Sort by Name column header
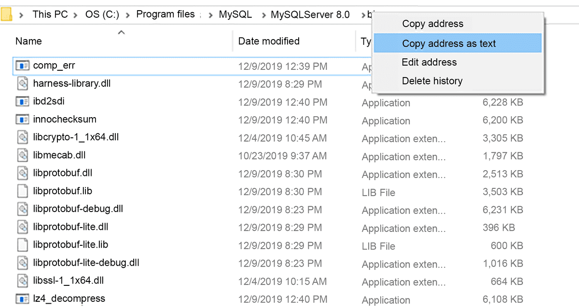Viewport: 579px width, 308px height. (28, 41)
